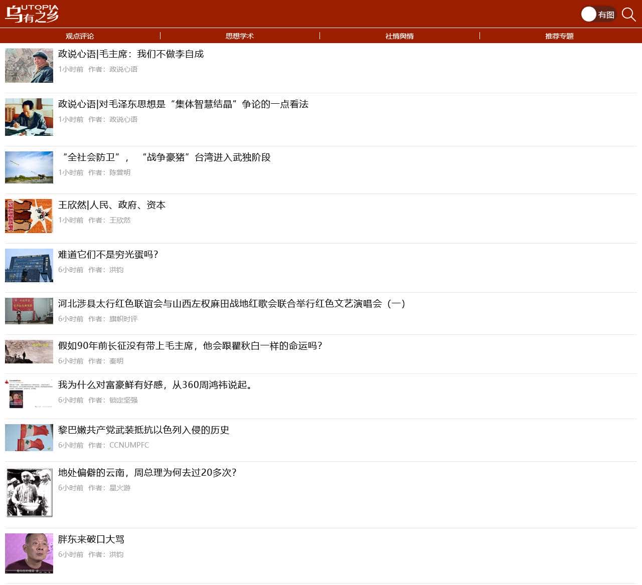
Task: Click the Lebanon flag article thumbnail
Action: pyautogui.click(x=29, y=438)
